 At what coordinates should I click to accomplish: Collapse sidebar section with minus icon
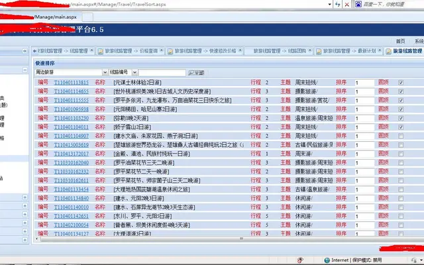click(25, 70)
